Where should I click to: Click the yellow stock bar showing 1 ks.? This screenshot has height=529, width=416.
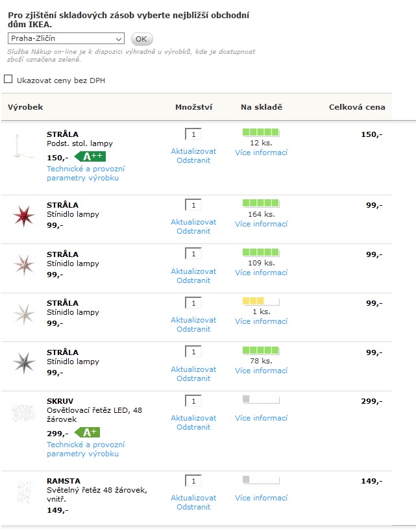tap(260, 301)
